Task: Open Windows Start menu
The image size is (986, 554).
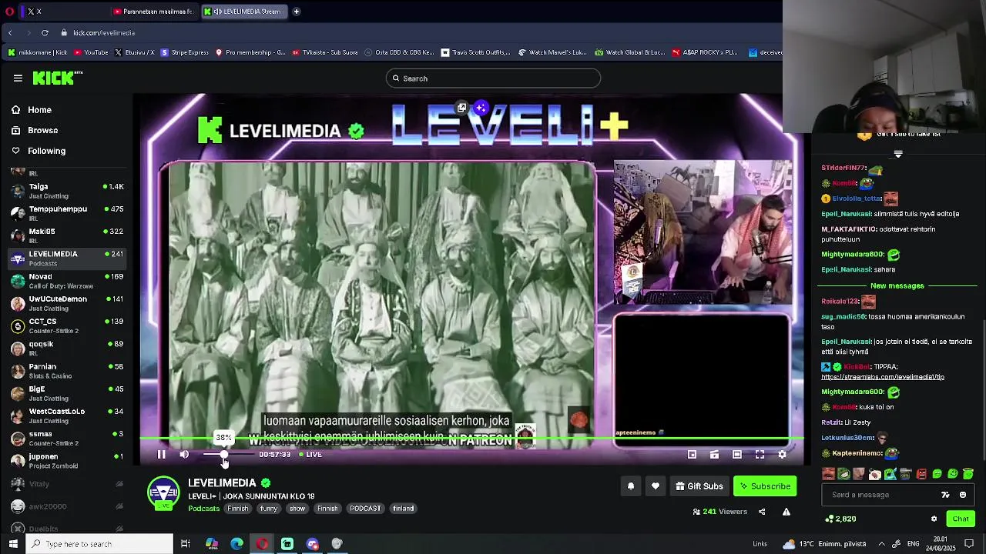Action: tap(13, 544)
